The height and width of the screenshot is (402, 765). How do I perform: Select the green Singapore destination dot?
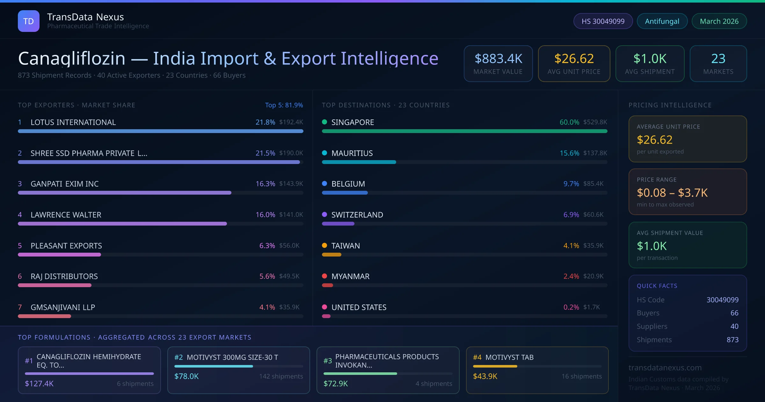coord(324,122)
